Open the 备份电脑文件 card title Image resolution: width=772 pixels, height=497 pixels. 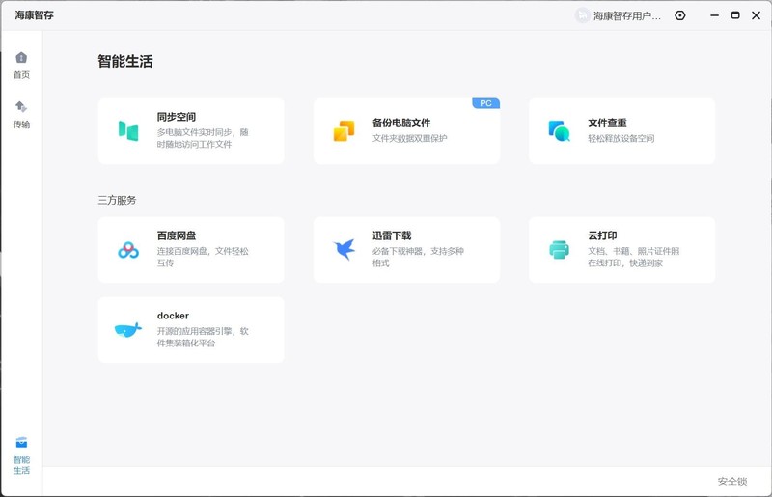click(401, 123)
